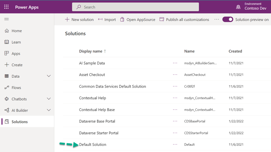This screenshot has height=152, width=271.
Task: Click the Environment globe icon
Action: [x=238, y=7]
